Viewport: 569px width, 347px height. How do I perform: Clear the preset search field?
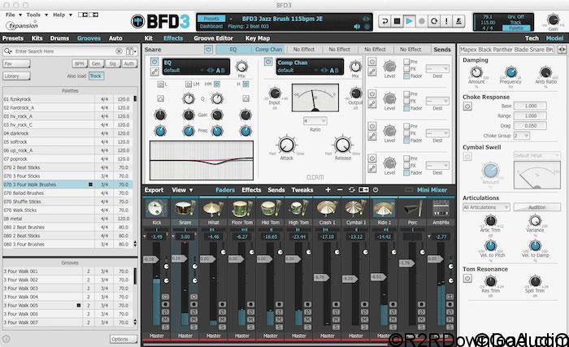tap(119, 51)
